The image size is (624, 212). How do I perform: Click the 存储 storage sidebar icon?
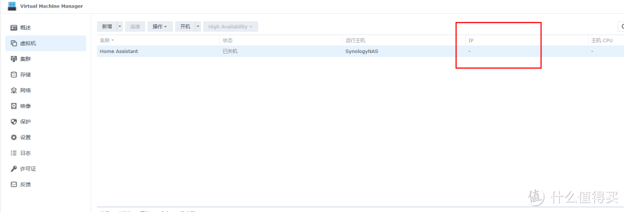pos(13,75)
